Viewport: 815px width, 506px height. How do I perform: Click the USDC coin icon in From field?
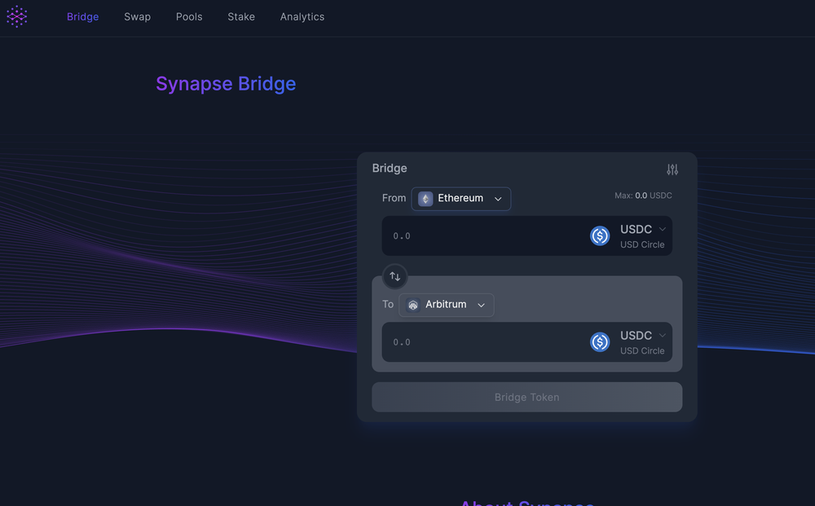pos(600,235)
